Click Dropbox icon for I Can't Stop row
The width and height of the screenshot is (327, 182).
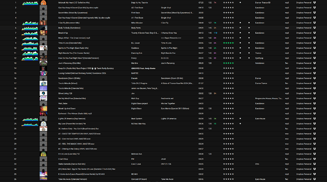[x=315, y=159]
